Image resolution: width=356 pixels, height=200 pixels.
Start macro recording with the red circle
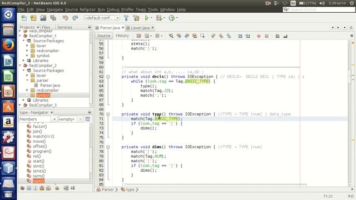tap(259, 36)
